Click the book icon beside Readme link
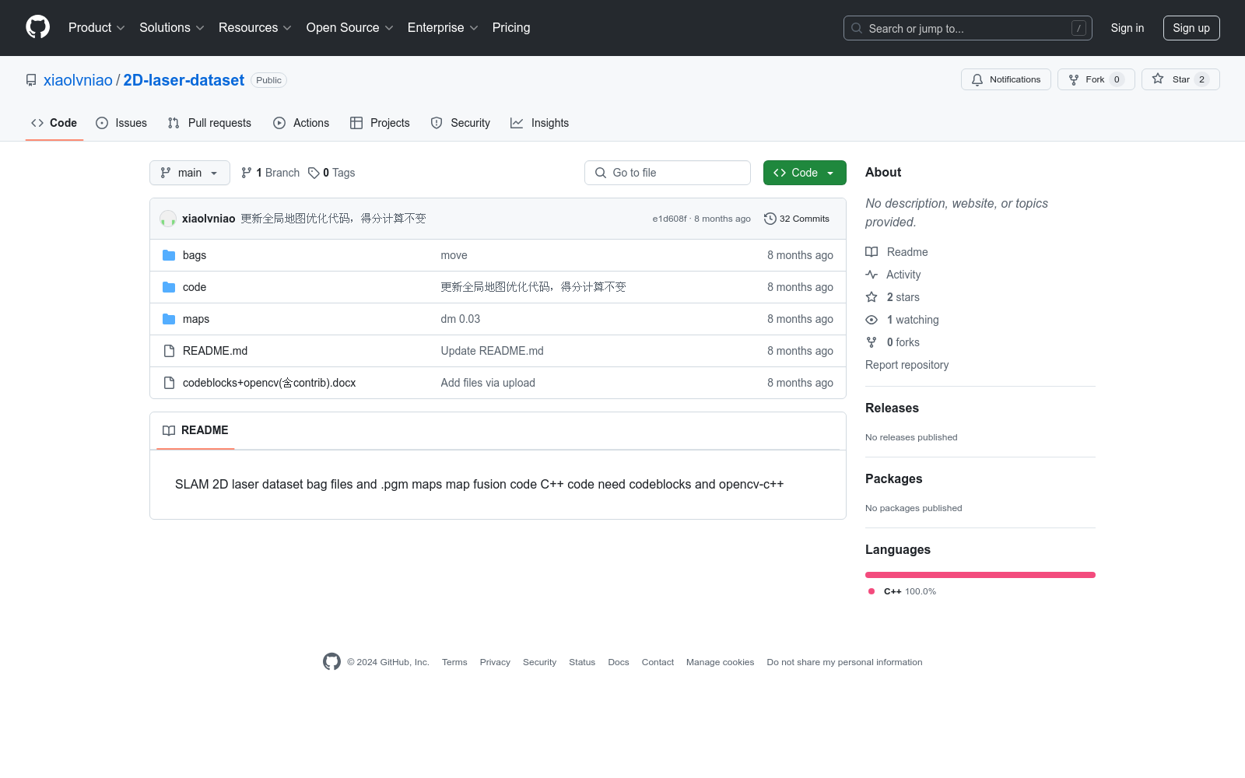 871,252
